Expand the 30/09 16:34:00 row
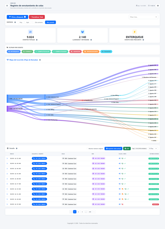 coord(7,189)
